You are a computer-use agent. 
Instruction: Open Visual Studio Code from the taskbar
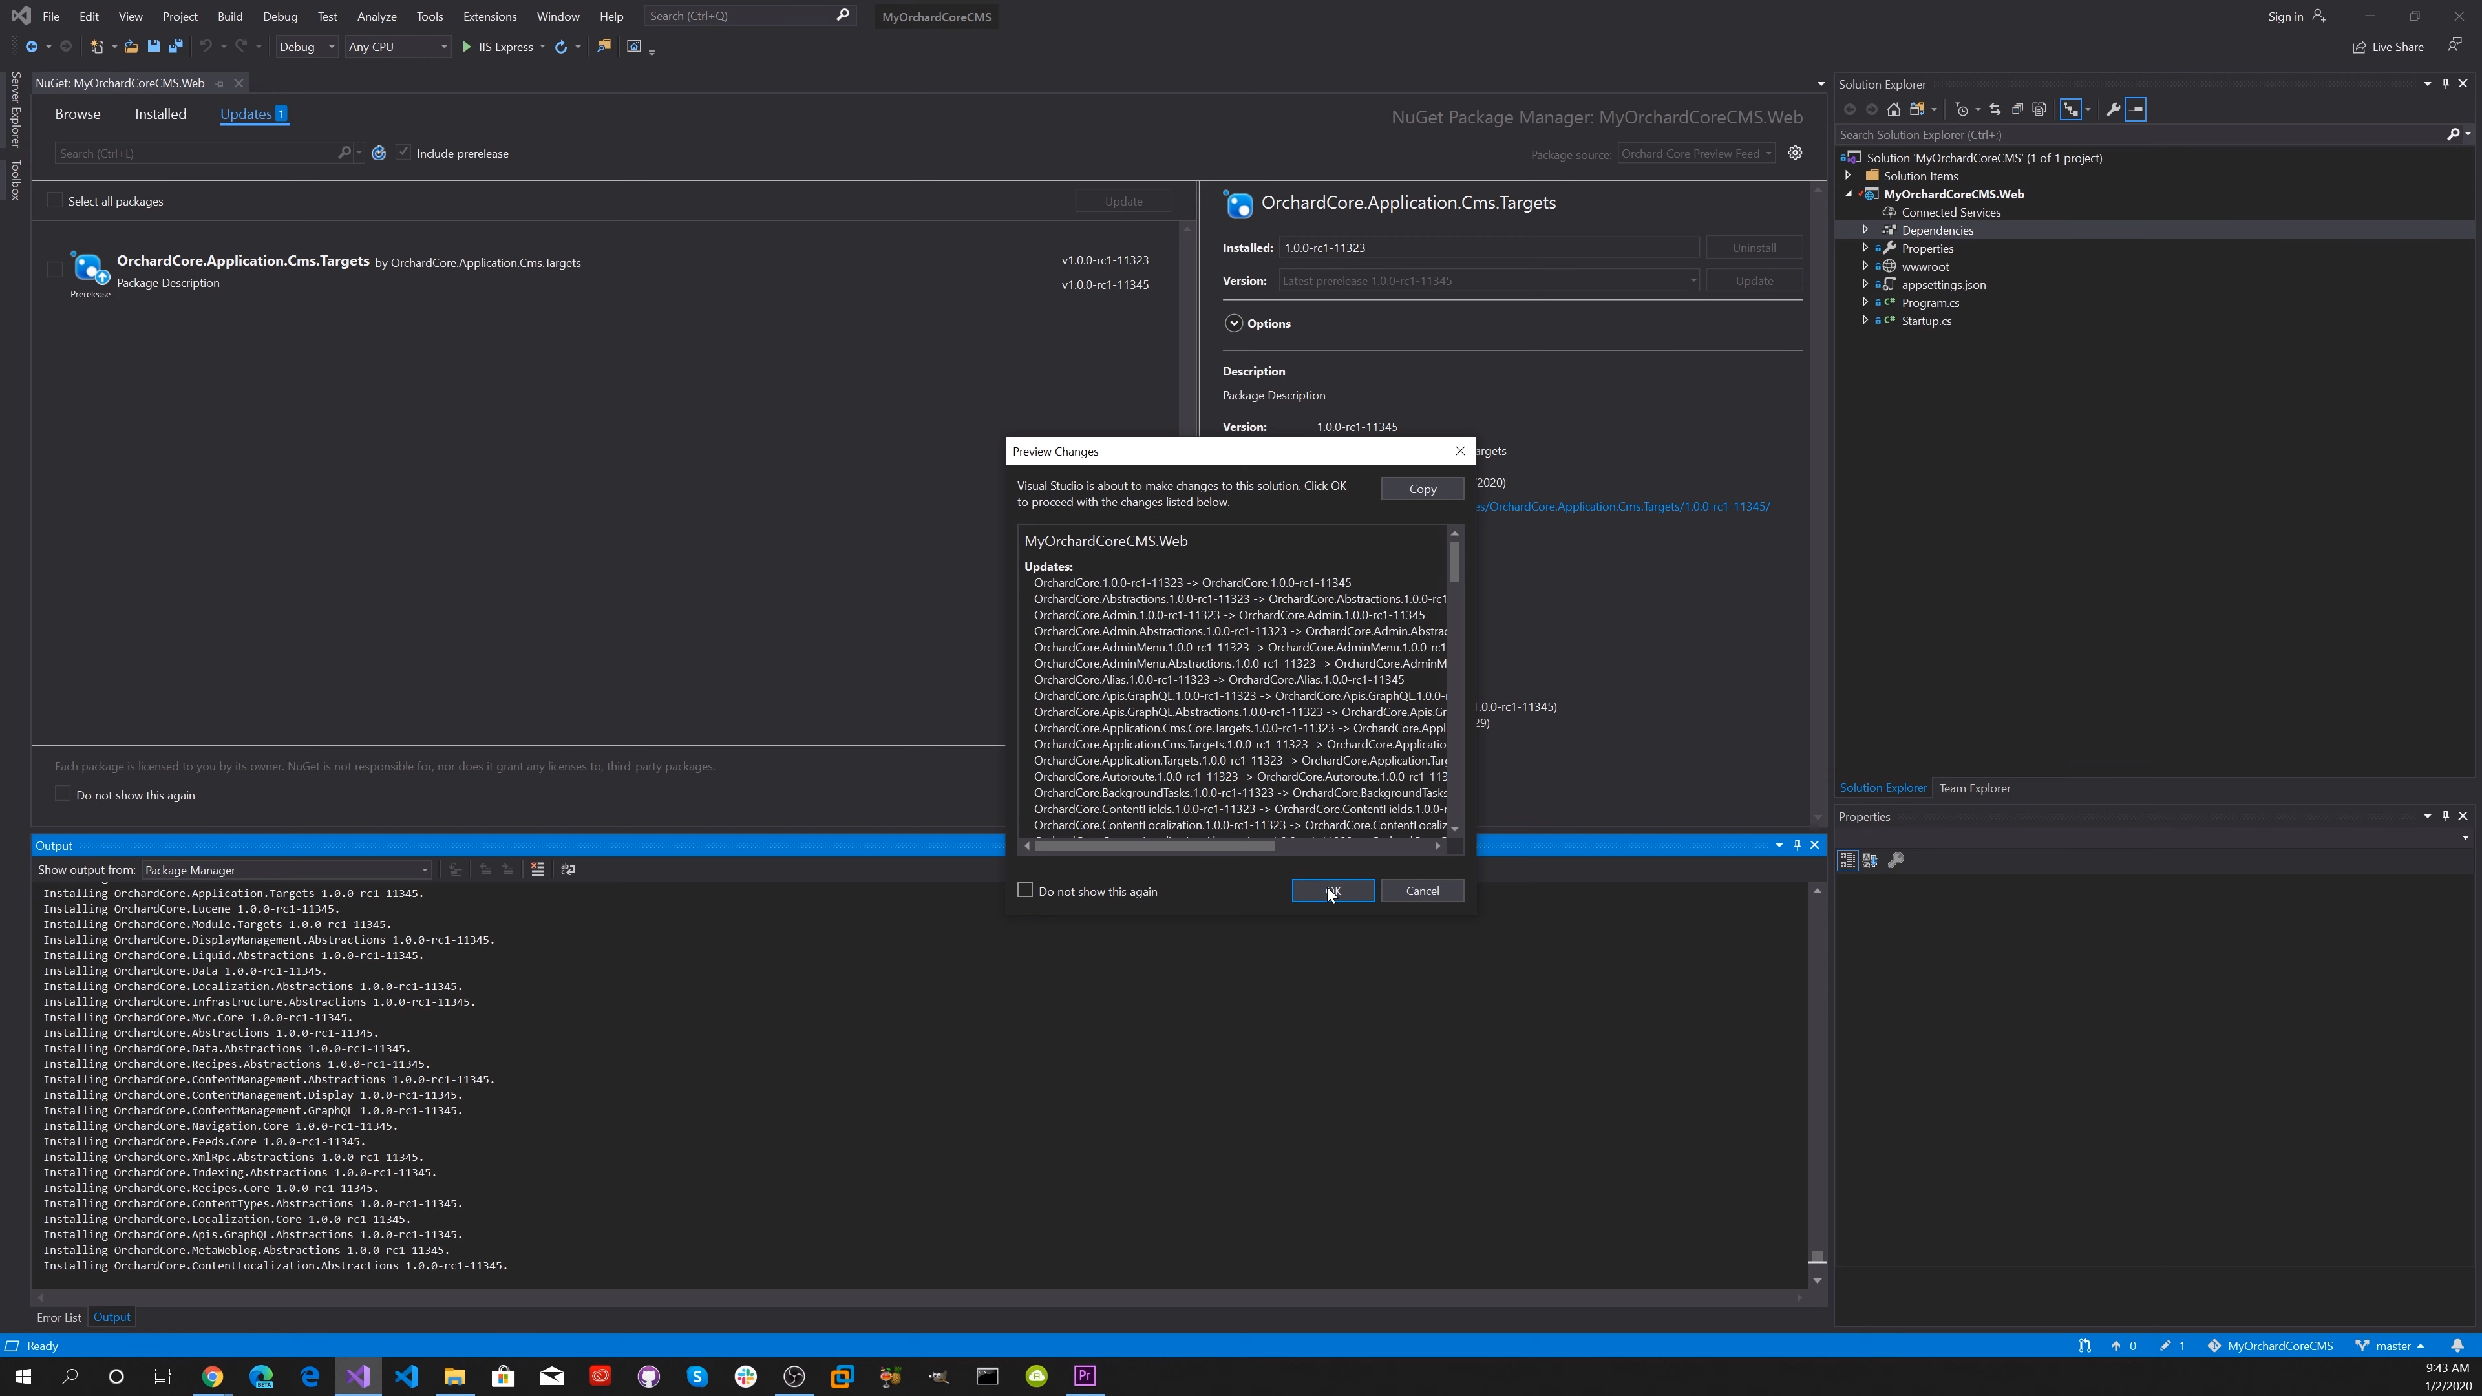click(x=407, y=1376)
